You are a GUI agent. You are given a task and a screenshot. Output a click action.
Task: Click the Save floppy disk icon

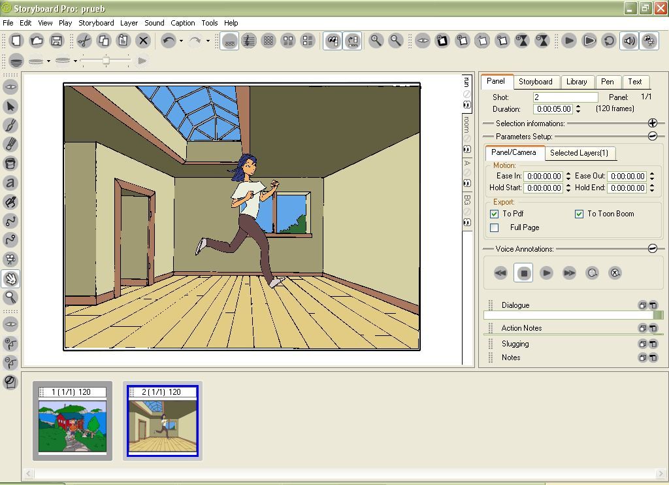coord(57,41)
